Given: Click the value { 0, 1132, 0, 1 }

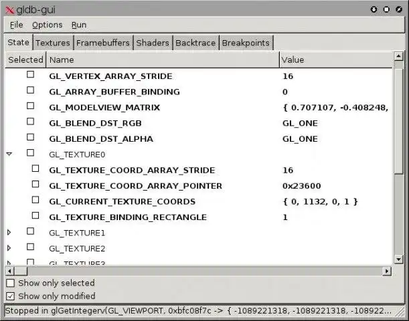Looking at the screenshot, I should (x=321, y=201).
